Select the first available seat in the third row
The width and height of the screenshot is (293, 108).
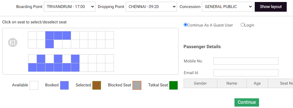tap(32, 59)
